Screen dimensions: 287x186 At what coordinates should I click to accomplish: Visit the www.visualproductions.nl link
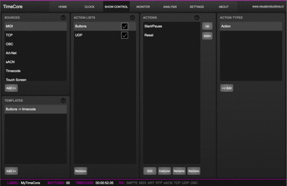tap(268, 6)
